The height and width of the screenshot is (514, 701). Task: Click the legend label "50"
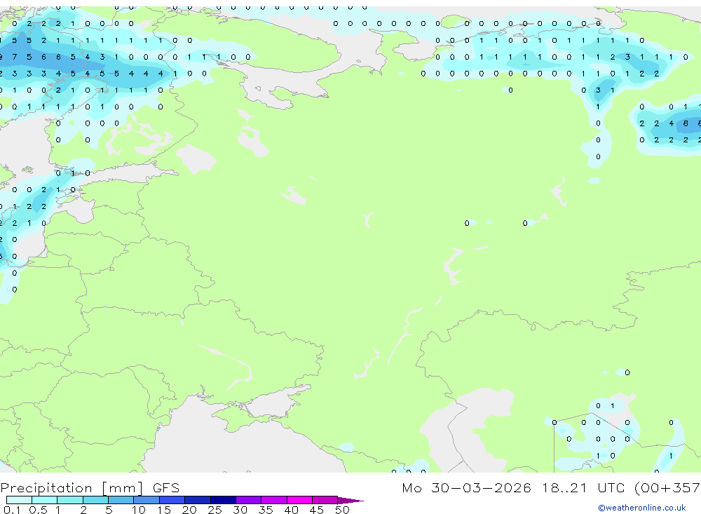click(x=343, y=510)
